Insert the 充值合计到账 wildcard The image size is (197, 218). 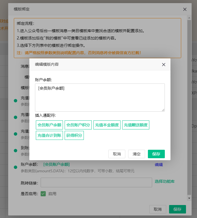pyautogui.click(x=49, y=135)
